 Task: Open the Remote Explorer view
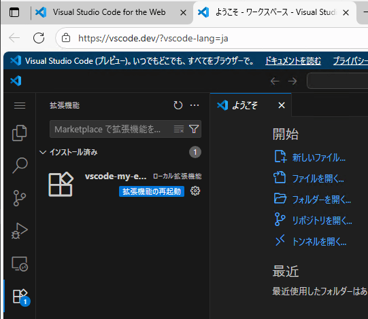pyautogui.click(x=20, y=264)
